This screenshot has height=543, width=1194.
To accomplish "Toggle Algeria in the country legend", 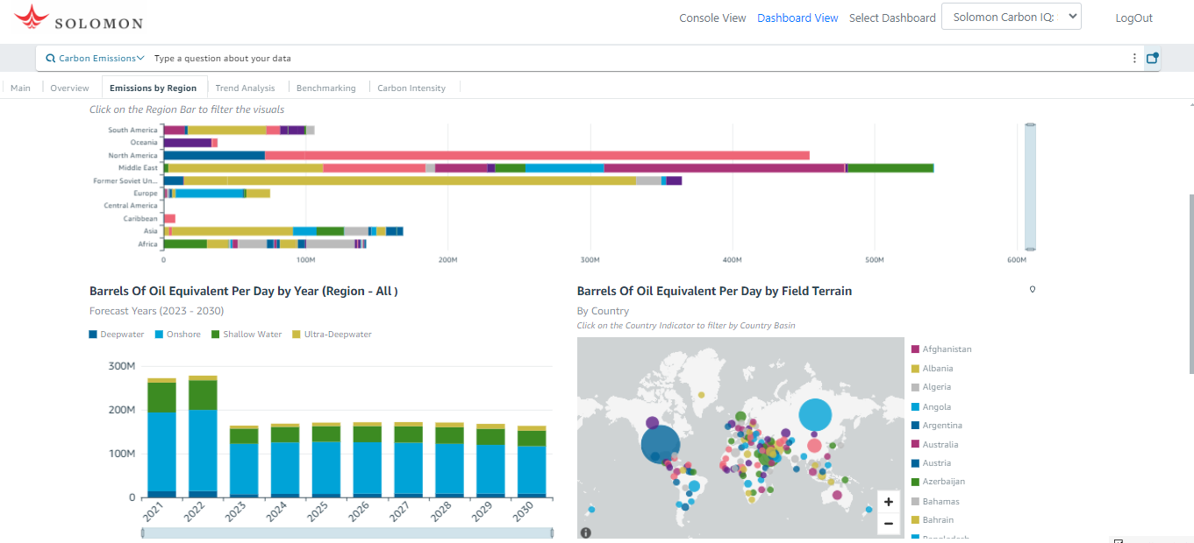I will [931, 387].
